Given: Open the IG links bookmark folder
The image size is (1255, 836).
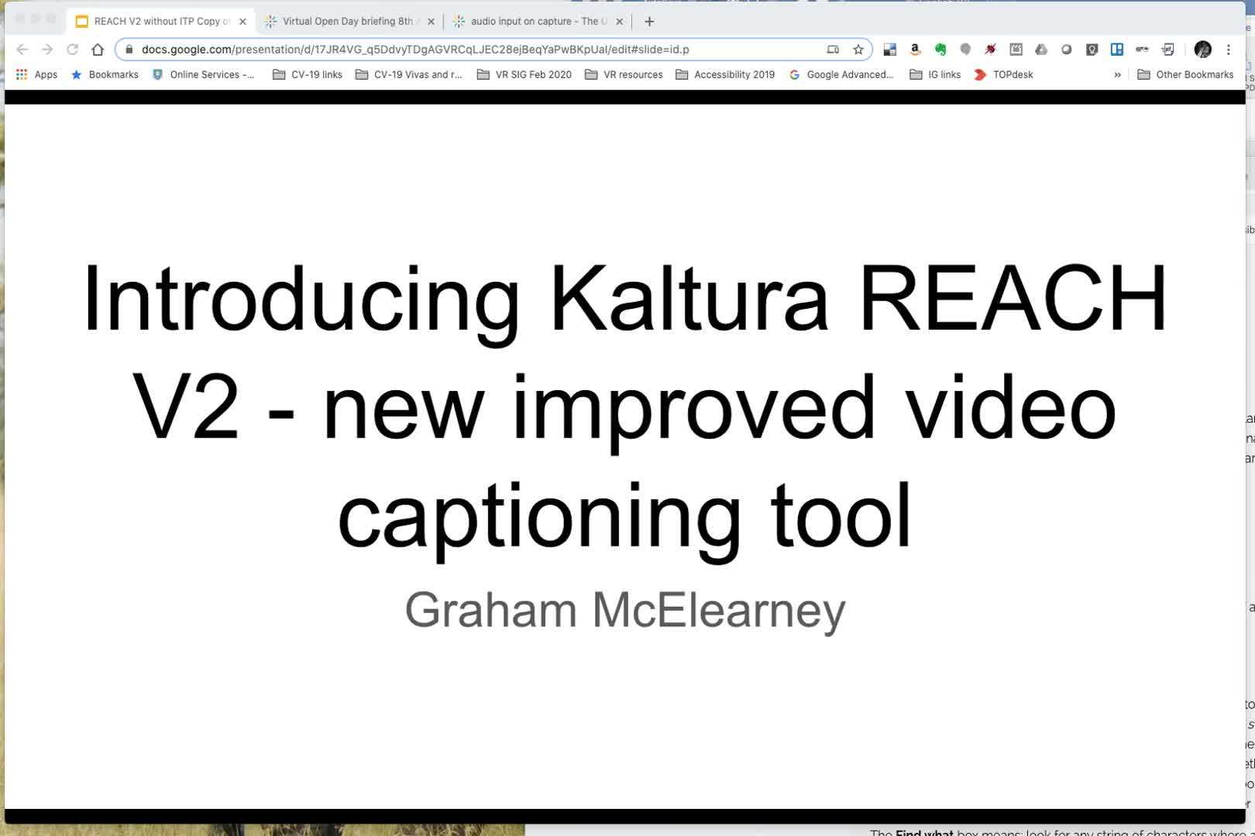Looking at the screenshot, I should pos(935,74).
